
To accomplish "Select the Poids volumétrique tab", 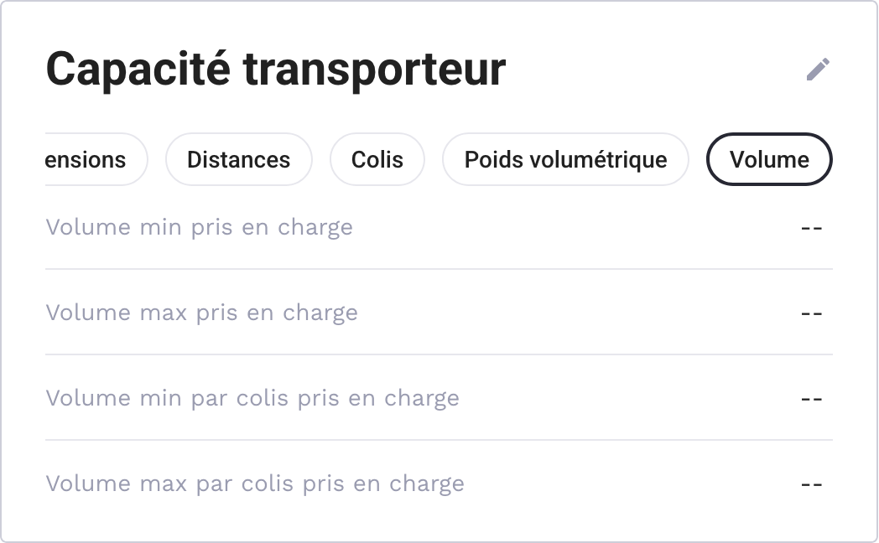I will (x=565, y=159).
